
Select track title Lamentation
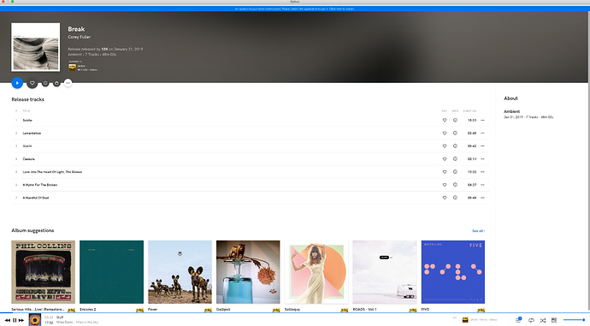(x=32, y=133)
